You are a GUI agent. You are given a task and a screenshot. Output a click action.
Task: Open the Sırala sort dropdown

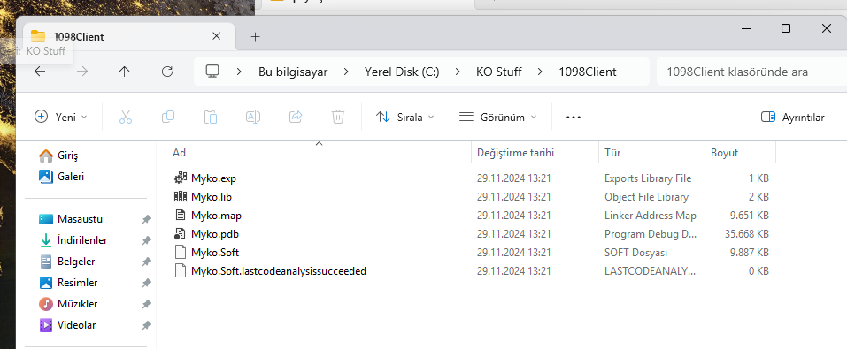405,117
